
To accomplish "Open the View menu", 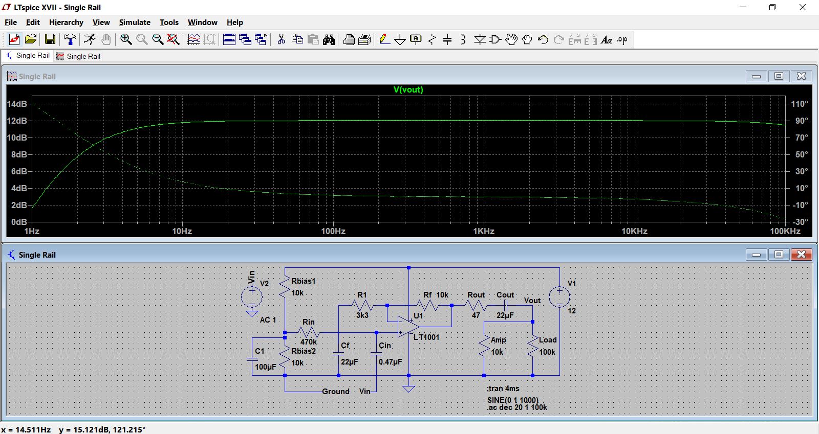I will point(101,22).
